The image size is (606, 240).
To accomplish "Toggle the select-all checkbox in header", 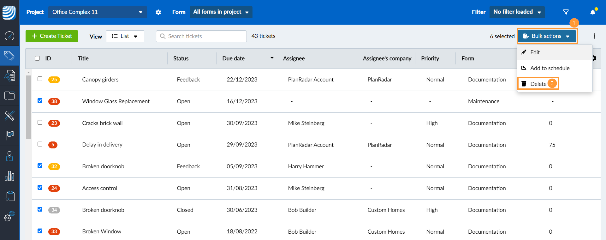I will click(x=37, y=58).
